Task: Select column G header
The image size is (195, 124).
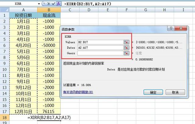Action: pos(146,10)
